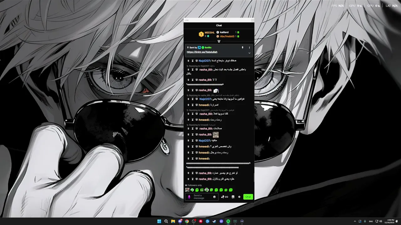Click the chat scrollbar thumb
The width and height of the screenshot is (401, 225).
point(254,177)
